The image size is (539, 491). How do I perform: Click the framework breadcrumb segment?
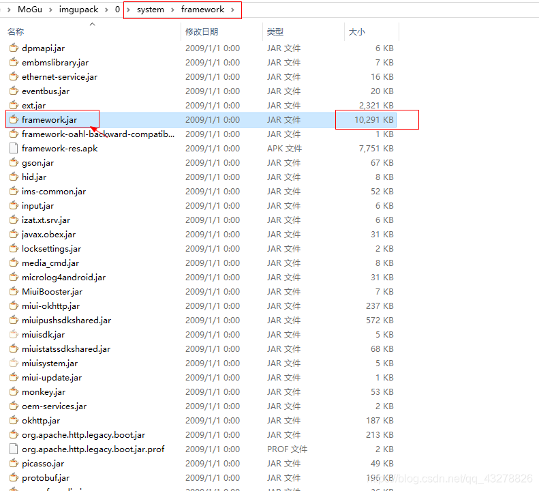pyautogui.click(x=202, y=10)
